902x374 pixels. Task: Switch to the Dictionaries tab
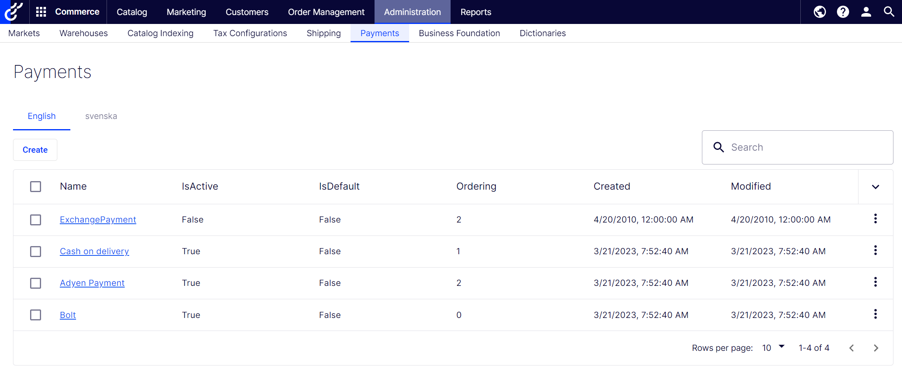pos(543,33)
